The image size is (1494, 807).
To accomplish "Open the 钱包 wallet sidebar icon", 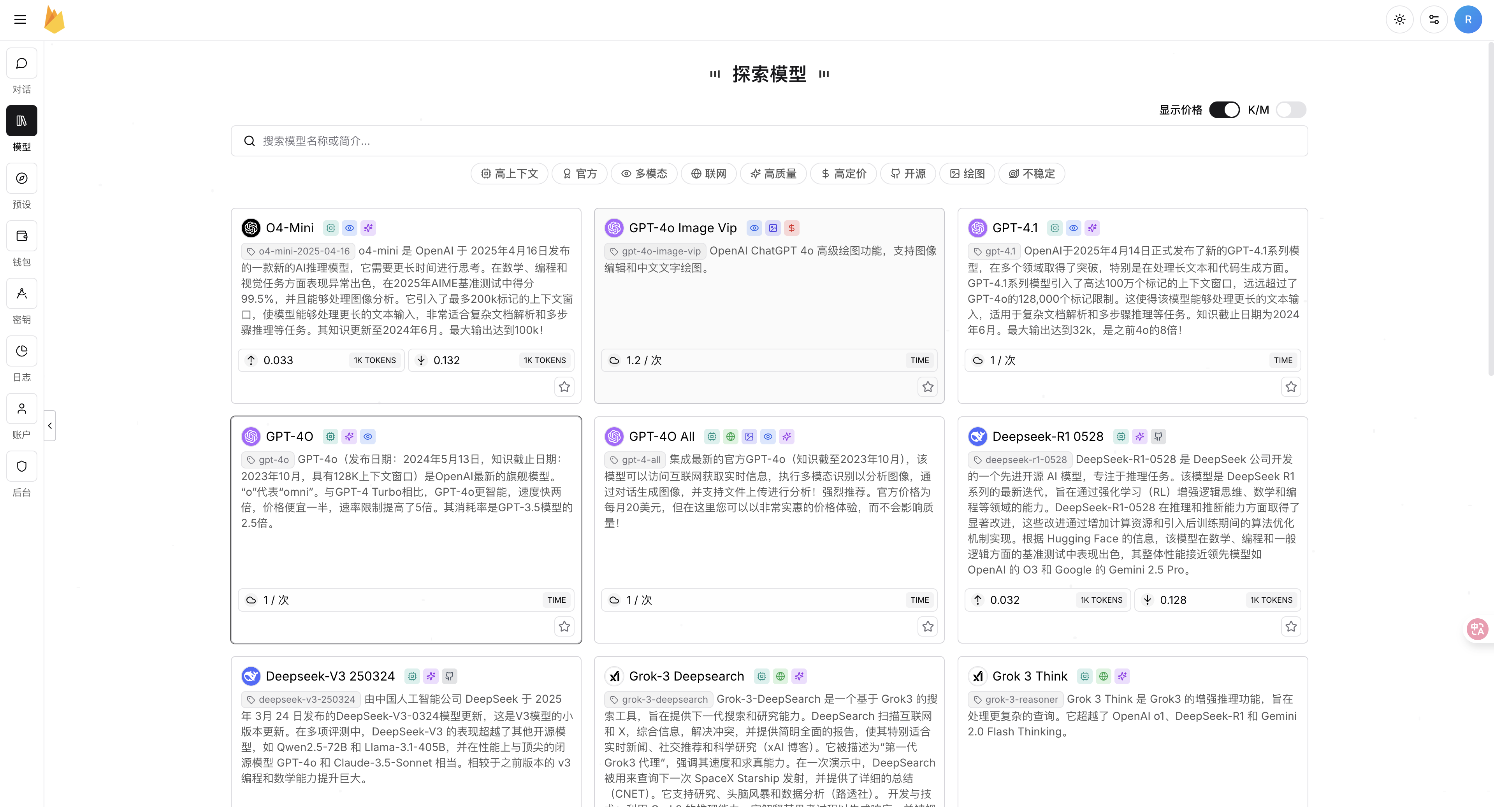I will tap(21, 236).
